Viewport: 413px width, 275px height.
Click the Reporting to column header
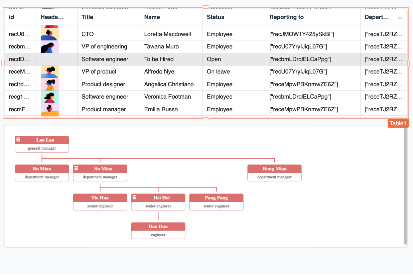tap(286, 17)
